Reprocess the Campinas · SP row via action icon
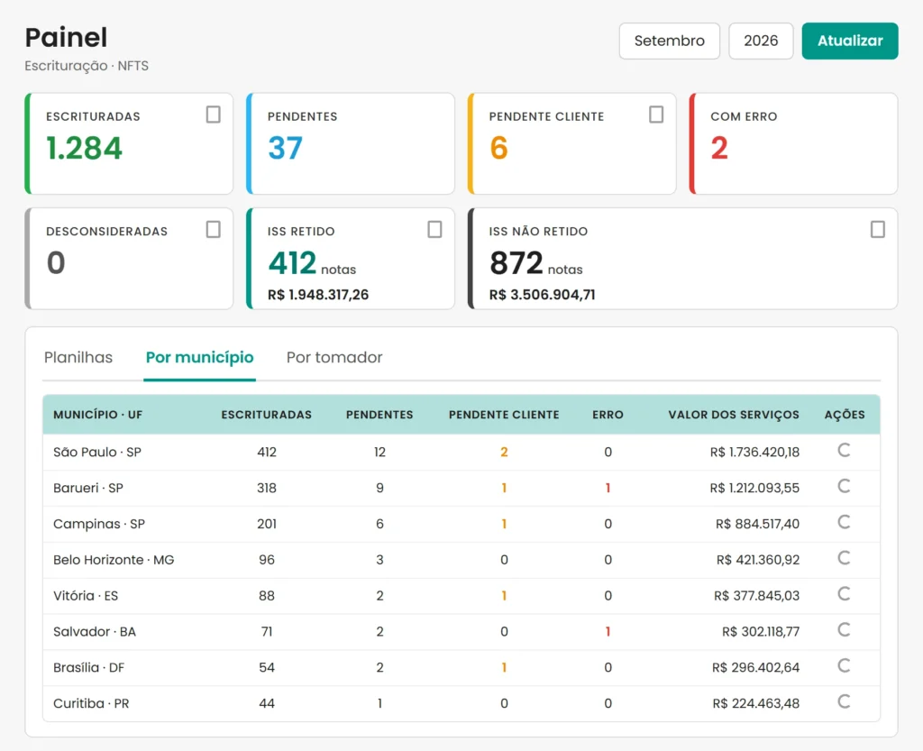The image size is (923, 751). click(x=844, y=523)
